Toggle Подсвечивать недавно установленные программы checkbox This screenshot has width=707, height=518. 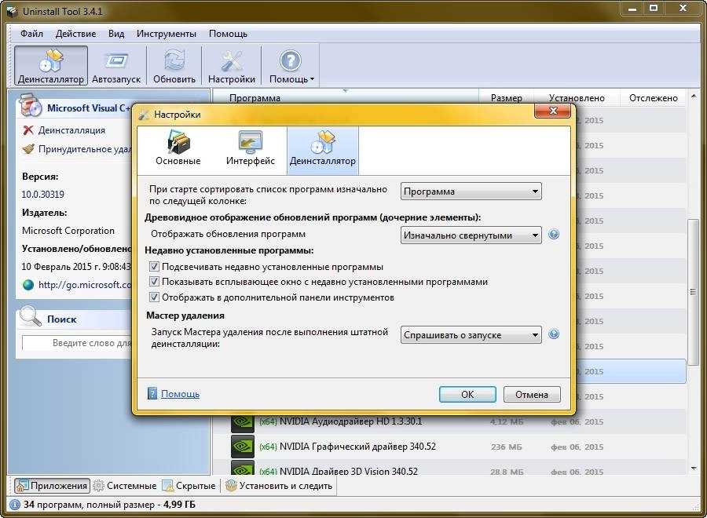click(154, 267)
